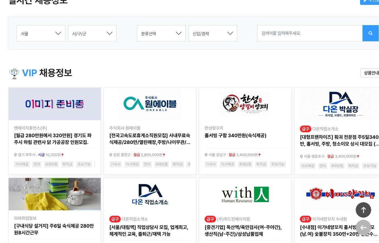Viewport: 379px width, 243px height.
Task: Click the 시급 10,320원 wage text
Action: coord(51,155)
